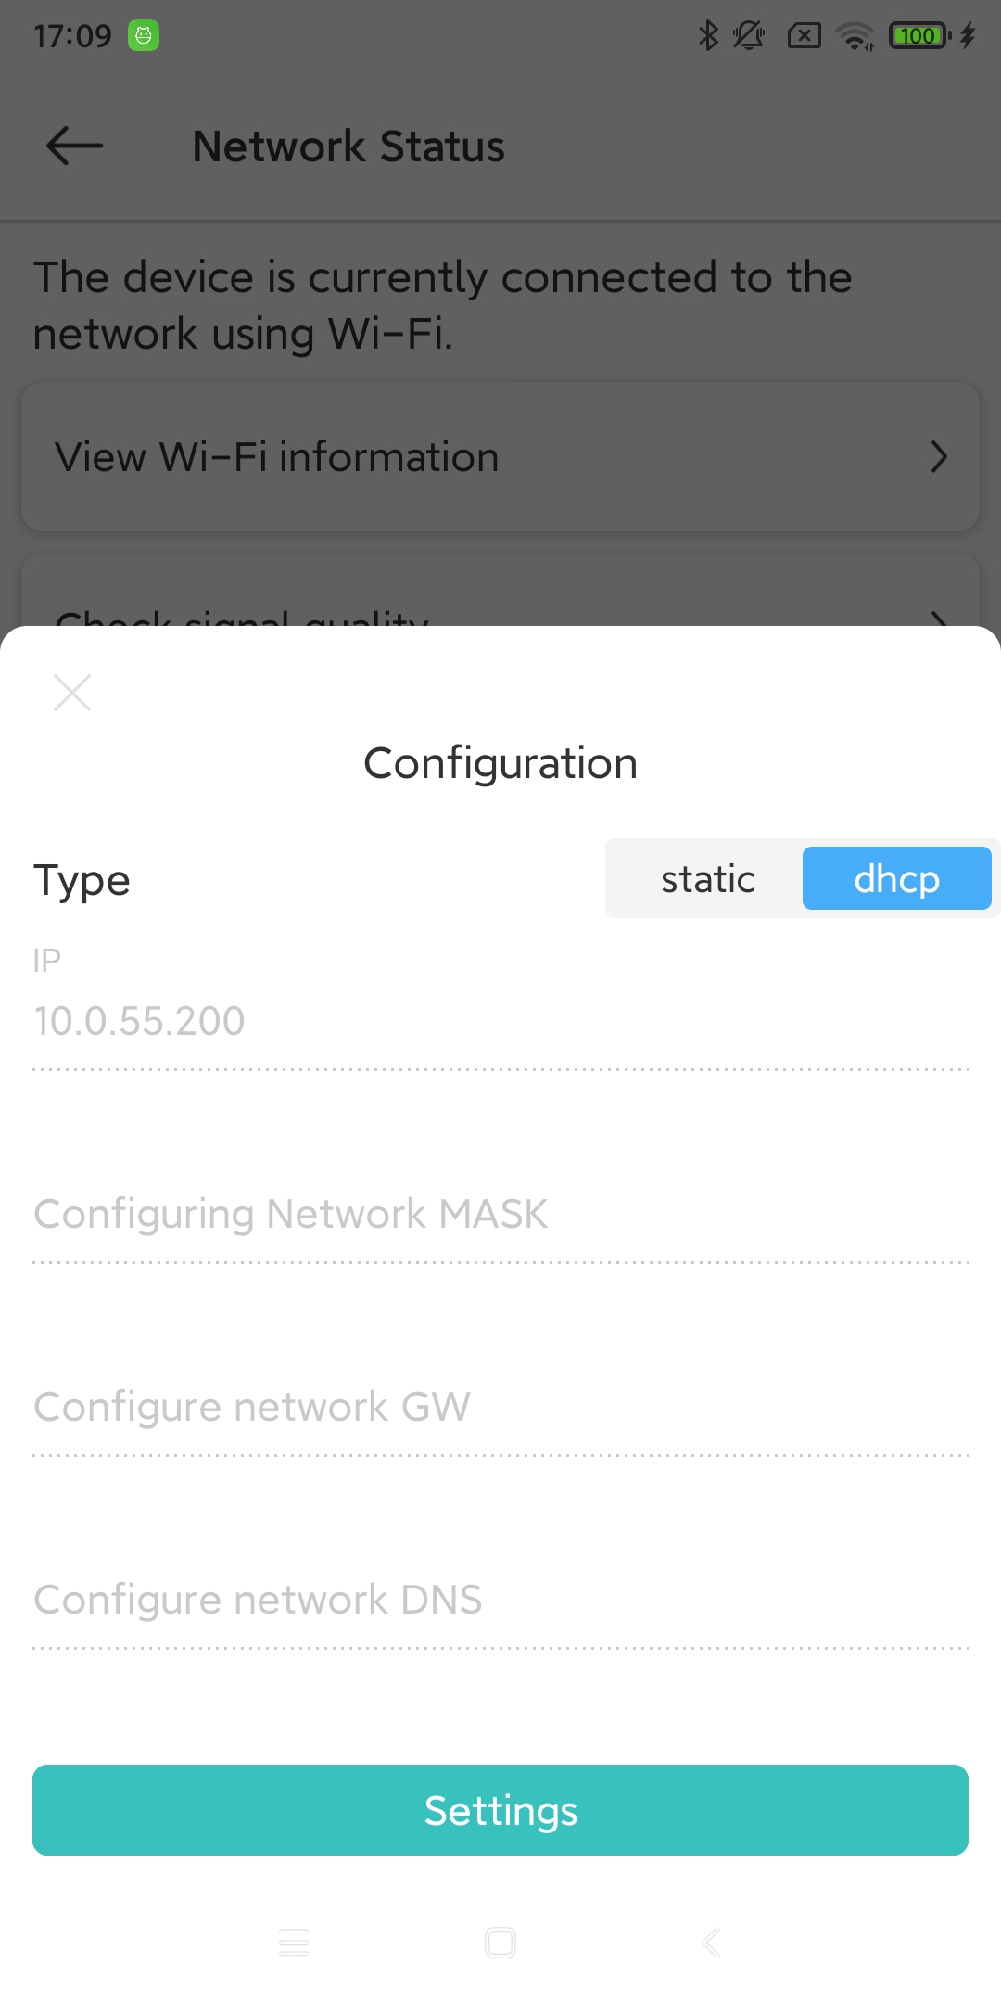The image size is (1001, 2003).
Task: Tap the Configure network DNS field
Action: coord(500,1600)
